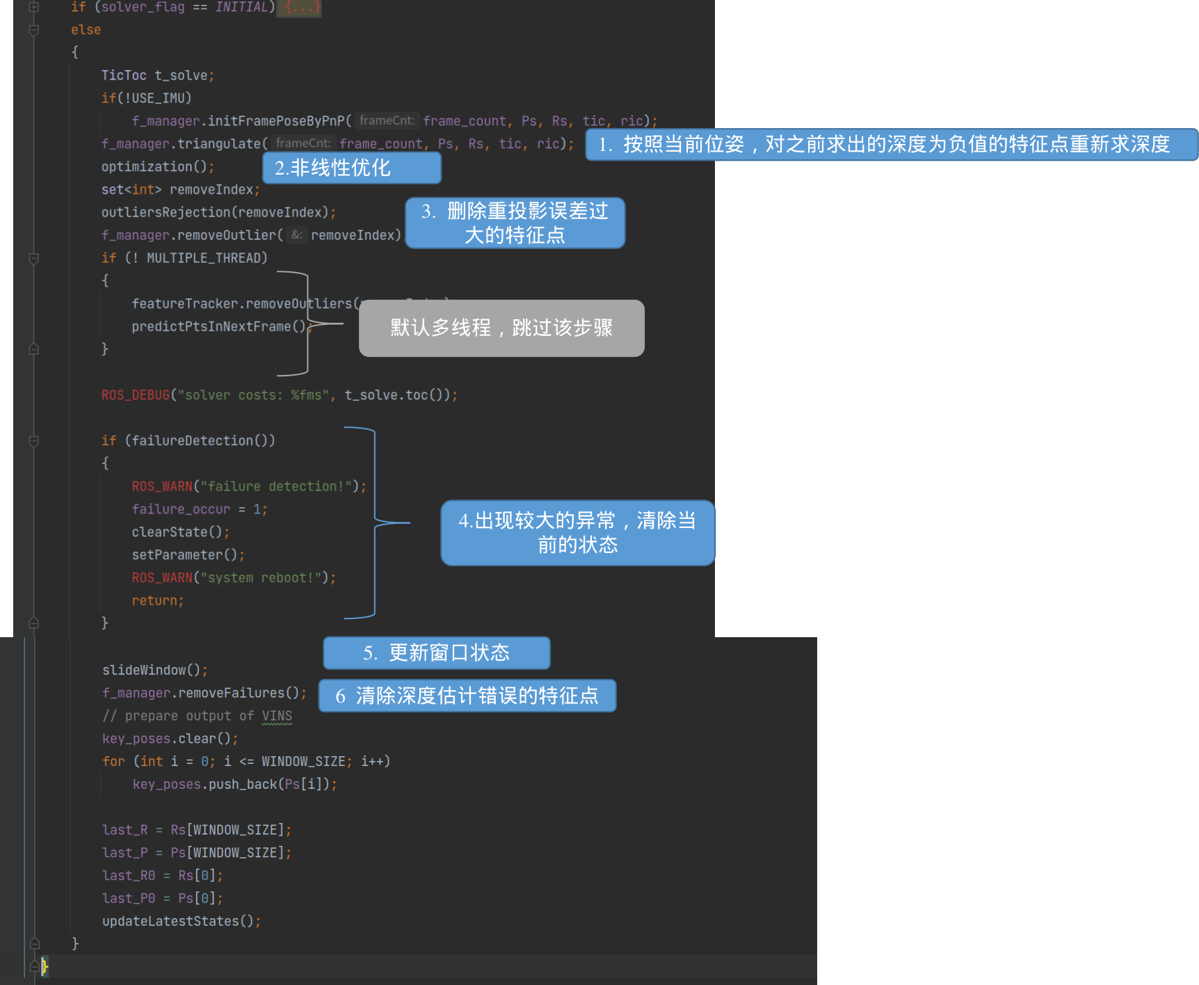Click initFramePoseByPnP function name
This screenshot has width=1199, height=985.
click(x=275, y=121)
